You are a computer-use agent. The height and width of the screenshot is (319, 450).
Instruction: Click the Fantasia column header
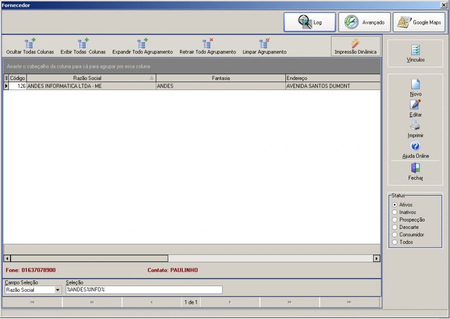(x=221, y=78)
